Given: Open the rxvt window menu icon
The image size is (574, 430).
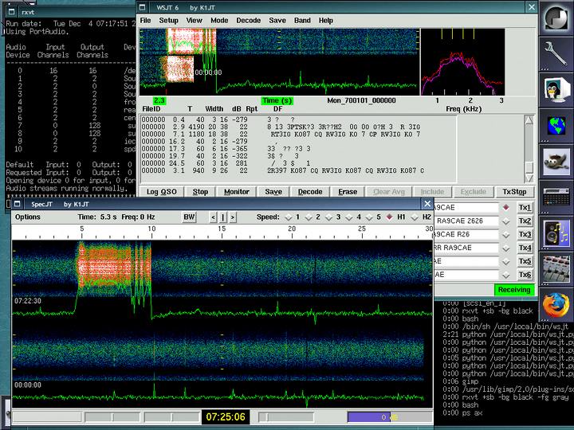Looking at the screenshot, I should pos(11,12).
